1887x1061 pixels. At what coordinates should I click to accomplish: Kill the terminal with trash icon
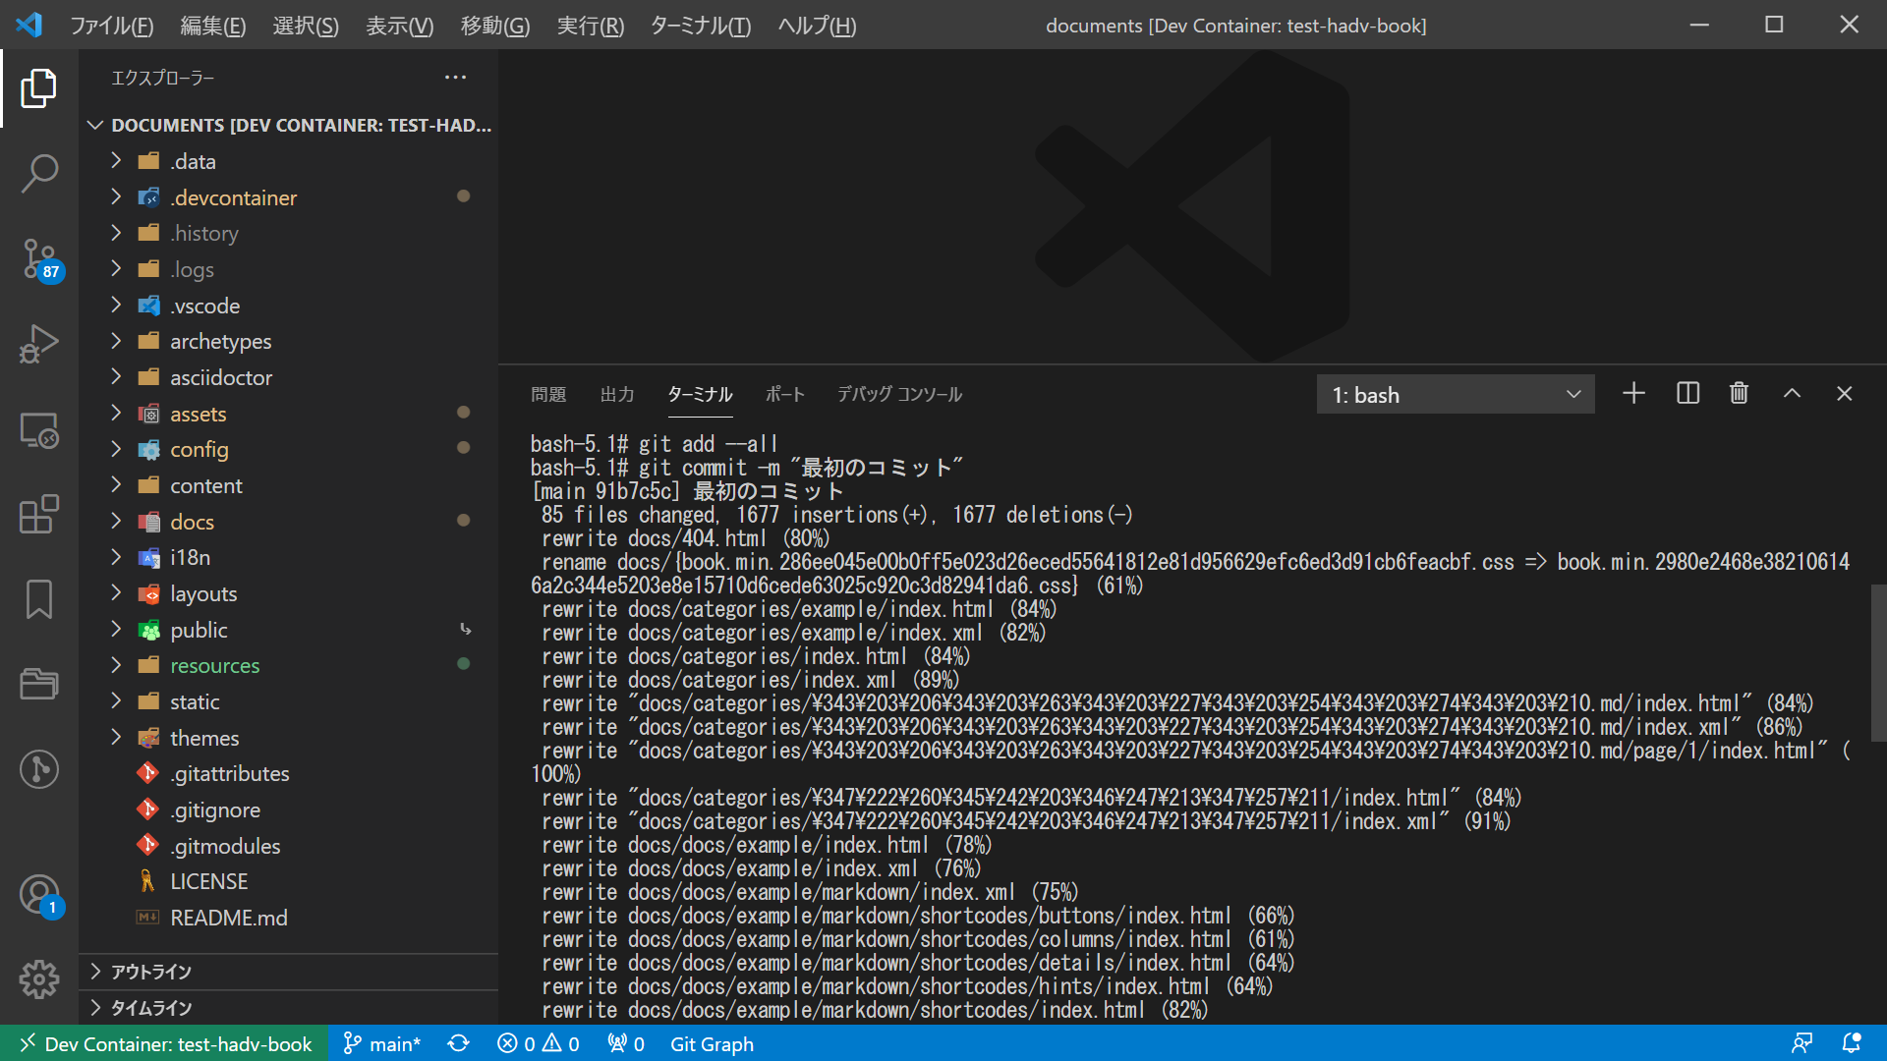coord(1739,394)
